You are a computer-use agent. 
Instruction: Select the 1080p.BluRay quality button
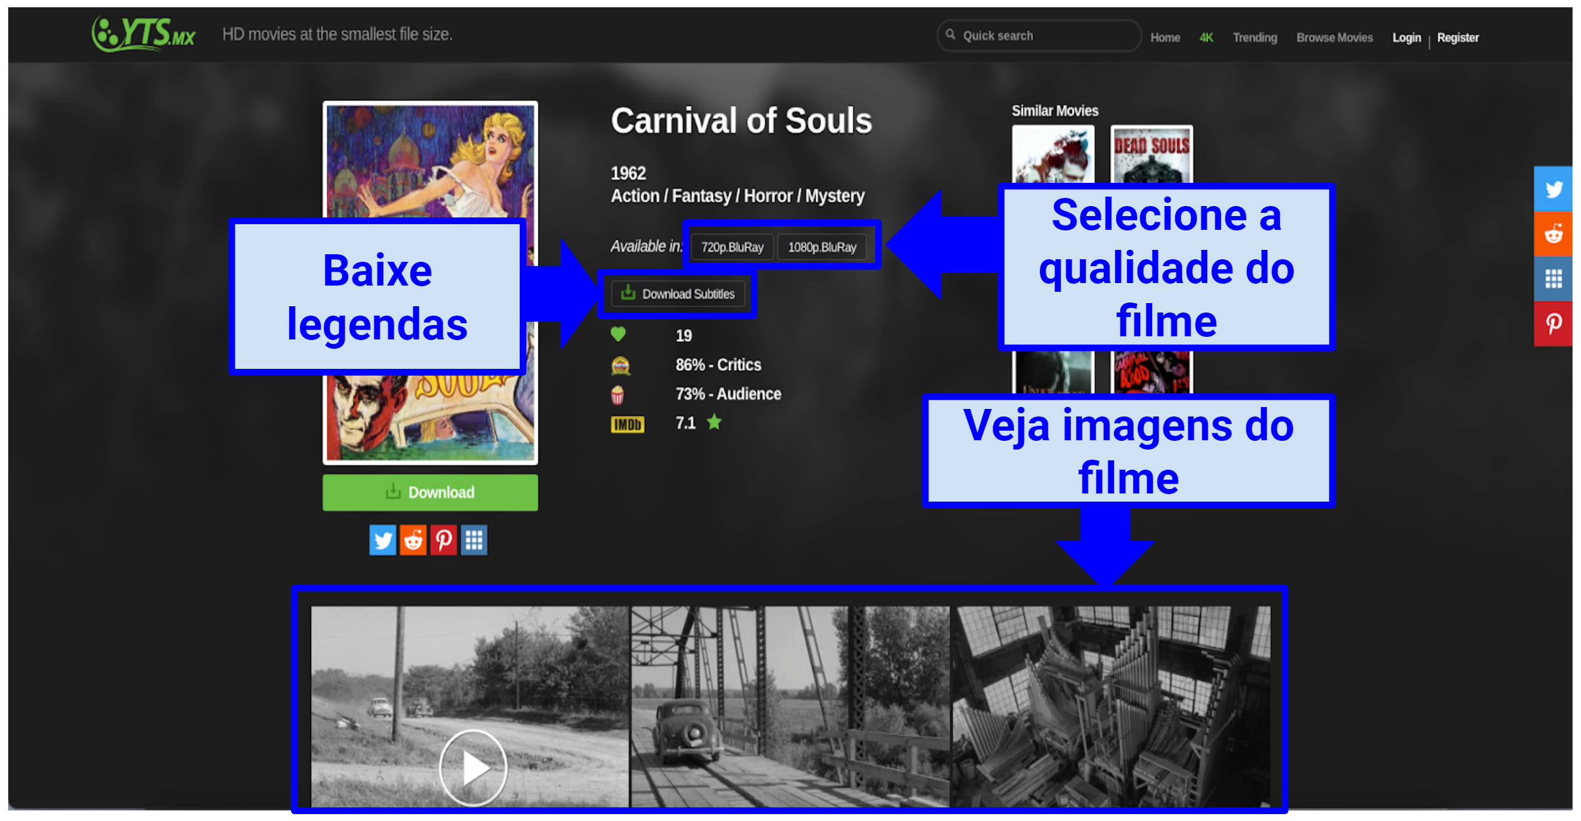pyautogui.click(x=821, y=247)
